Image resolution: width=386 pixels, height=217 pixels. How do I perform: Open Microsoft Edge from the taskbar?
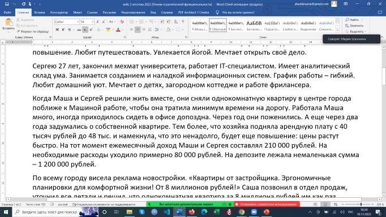204,212
